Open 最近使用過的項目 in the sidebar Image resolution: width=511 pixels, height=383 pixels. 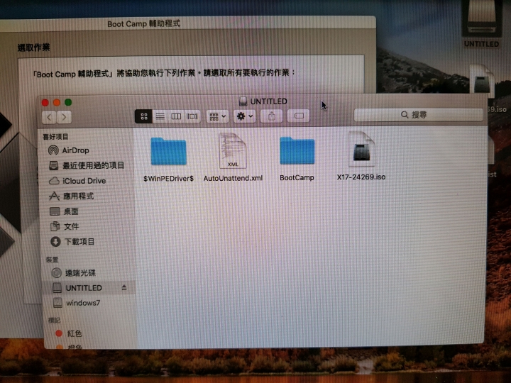[87, 165]
